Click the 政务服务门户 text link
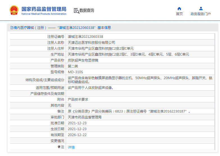Image resolution: width=220 pixels, height=156 pixels. (201, 14)
